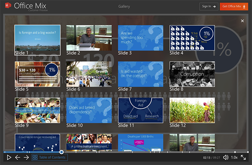This screenshot has height=165, width=252.
Task: Click the Office Mix title text
Action: tap(30, 6)
